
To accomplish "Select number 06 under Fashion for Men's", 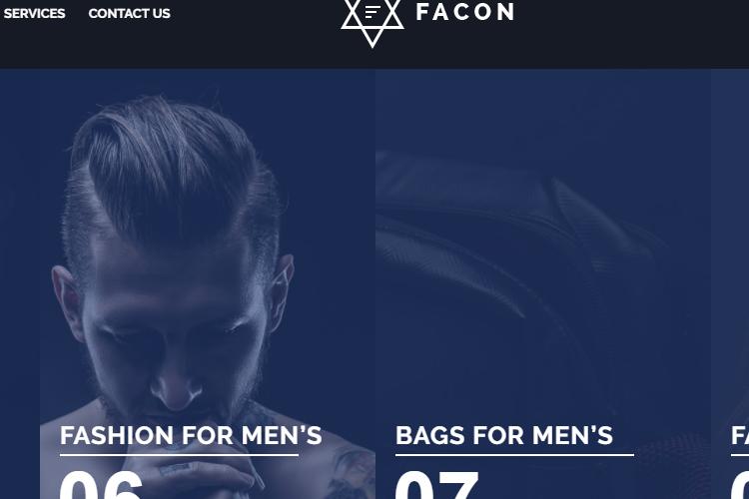I will pyautogui.click(x=101, y=485).
